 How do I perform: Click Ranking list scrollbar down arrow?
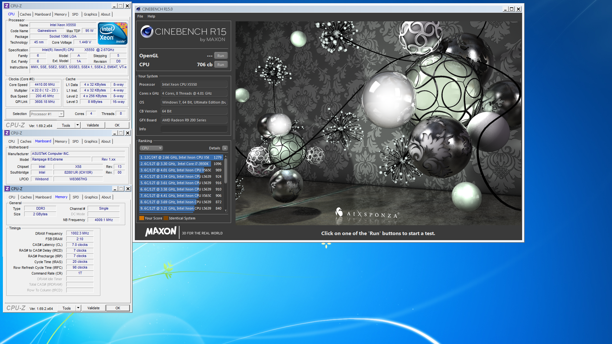tap(226, 211)
